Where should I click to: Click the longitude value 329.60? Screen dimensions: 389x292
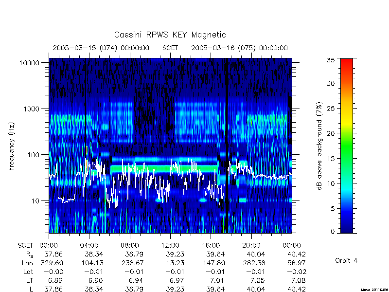(x=52, y=263)
